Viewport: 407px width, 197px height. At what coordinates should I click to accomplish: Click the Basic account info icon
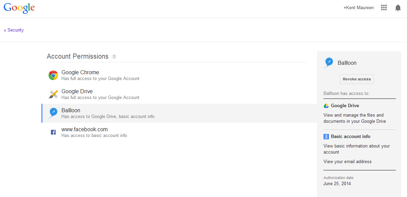(x=326, y=137)
